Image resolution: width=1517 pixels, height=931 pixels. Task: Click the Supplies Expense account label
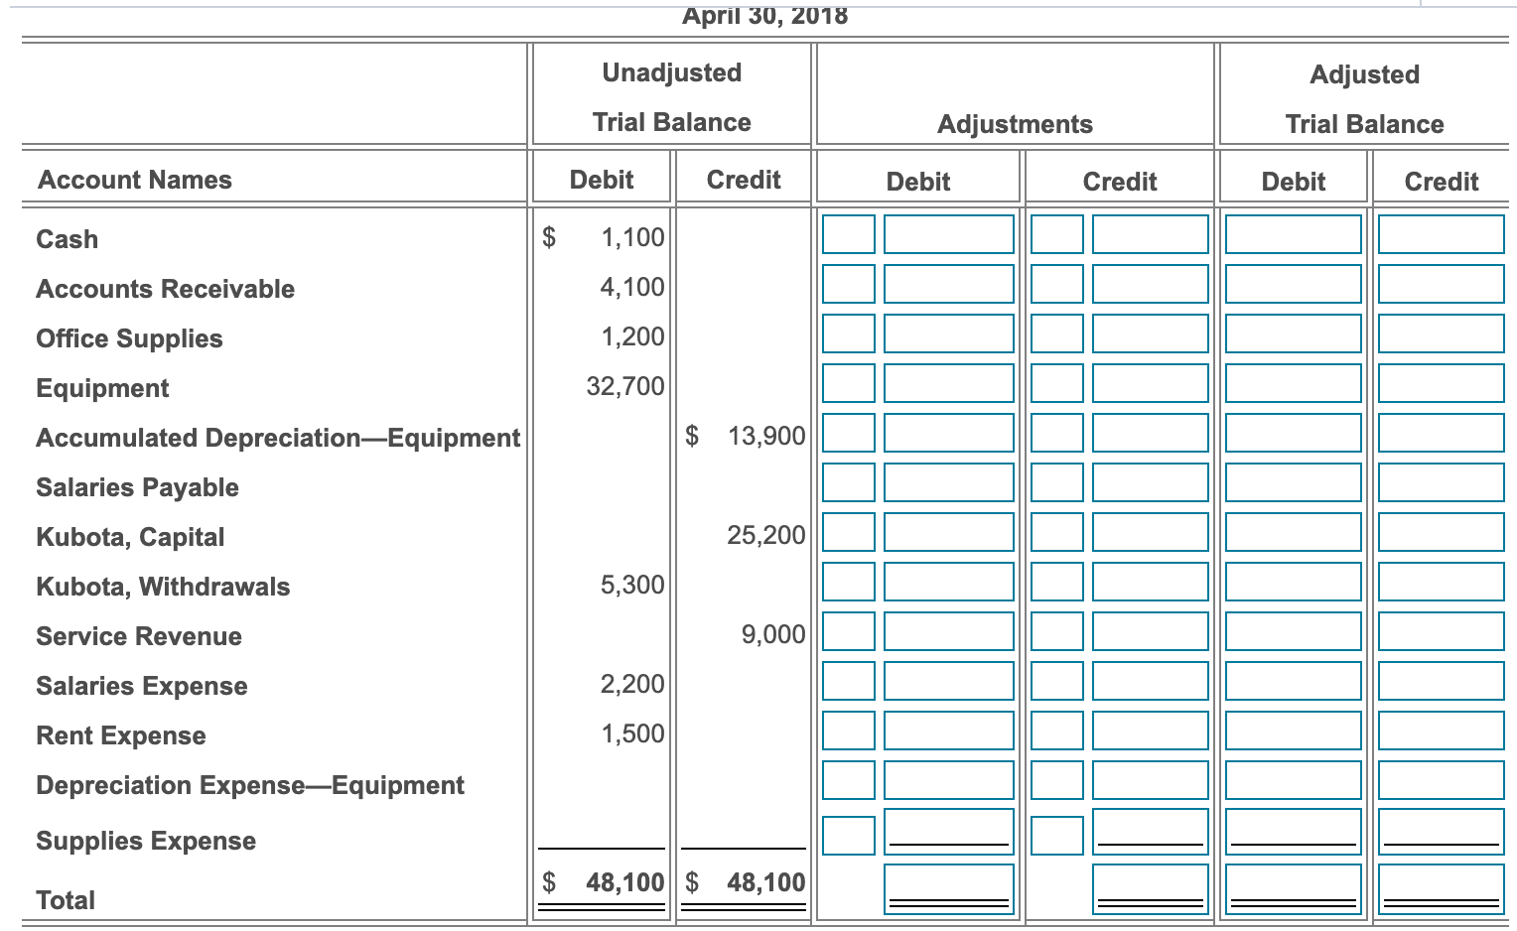click(146, 841)
